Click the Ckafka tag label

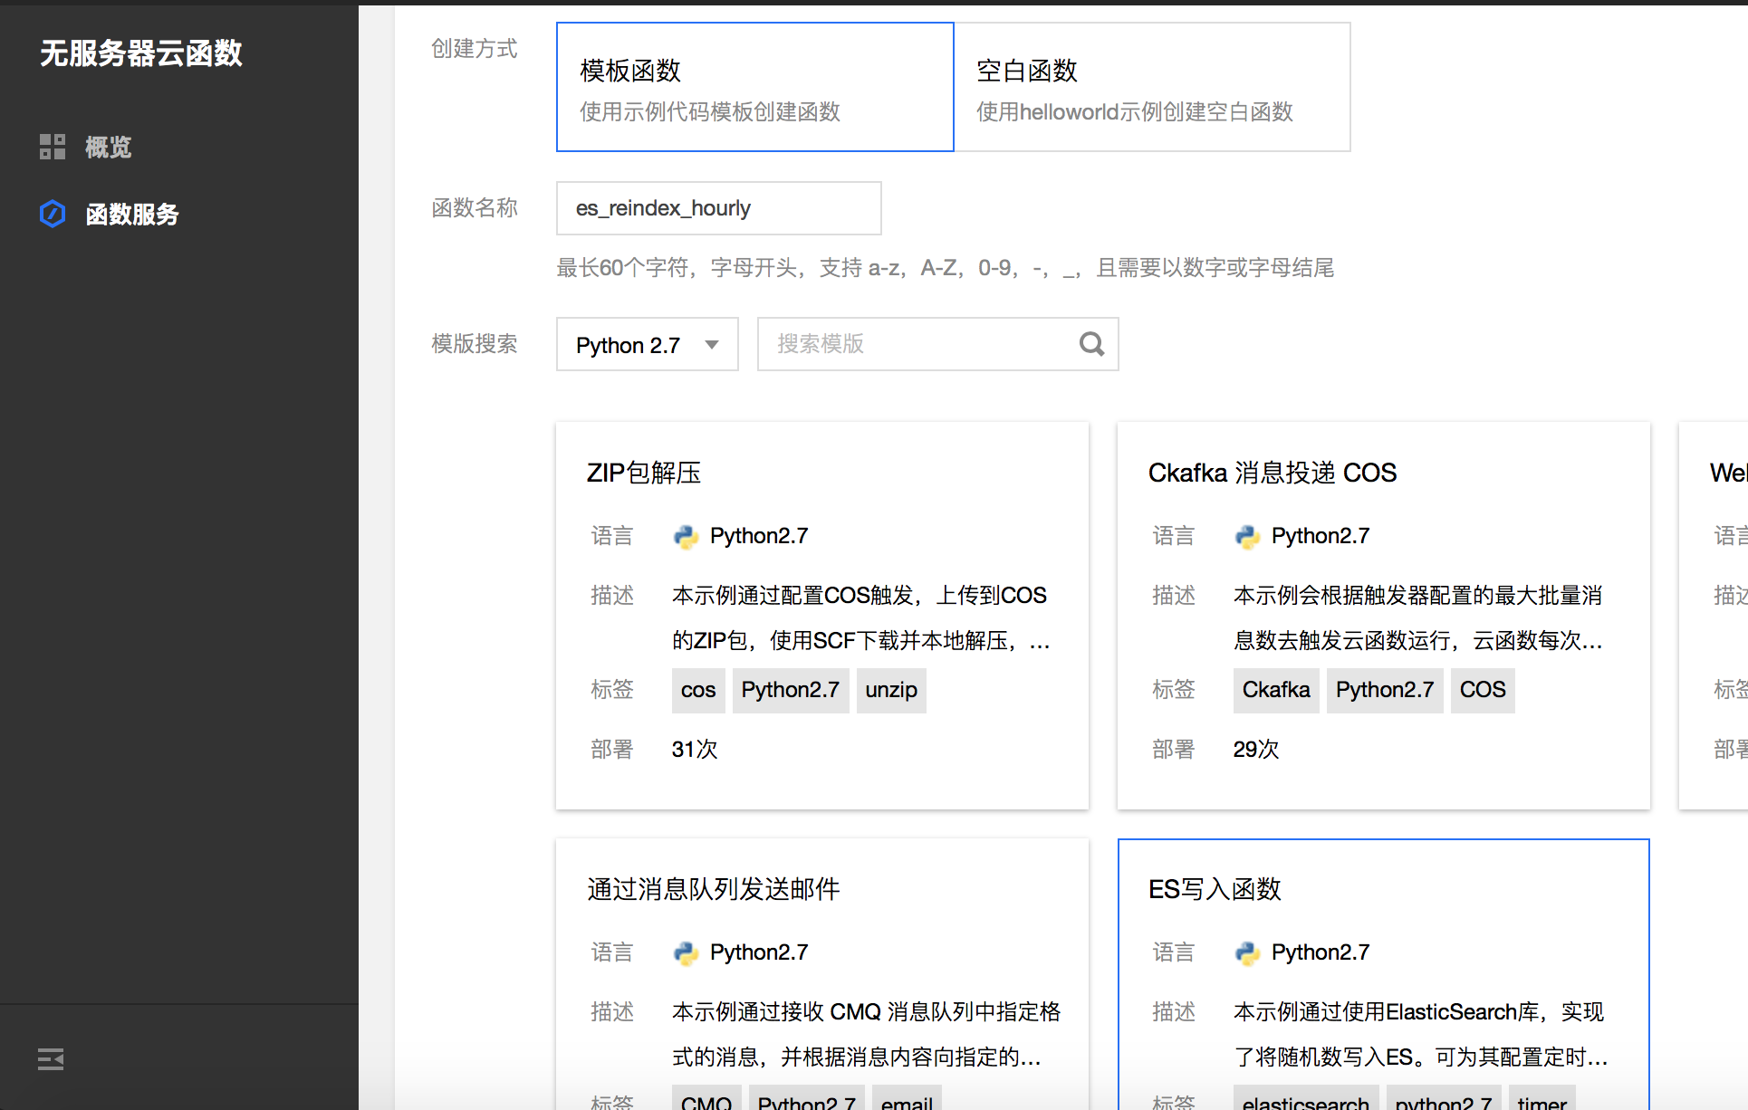click(x=1275, y=690)
